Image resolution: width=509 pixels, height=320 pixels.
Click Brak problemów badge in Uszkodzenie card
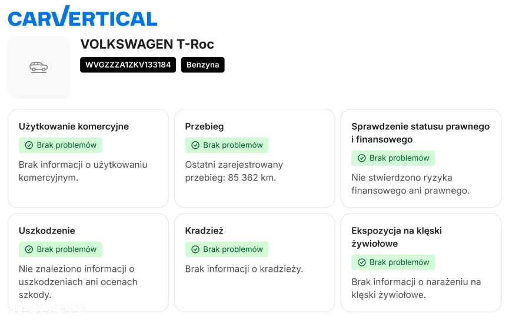(60, 249)
